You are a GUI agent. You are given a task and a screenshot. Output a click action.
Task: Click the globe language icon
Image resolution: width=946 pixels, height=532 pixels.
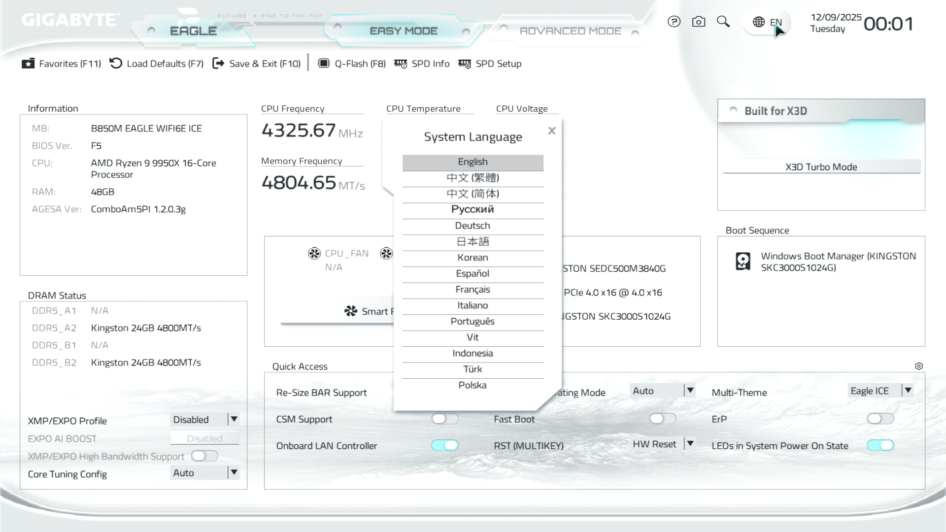(759, 22)
